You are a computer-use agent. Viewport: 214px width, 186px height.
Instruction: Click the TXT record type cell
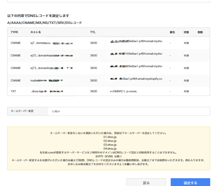pos(13,91)
